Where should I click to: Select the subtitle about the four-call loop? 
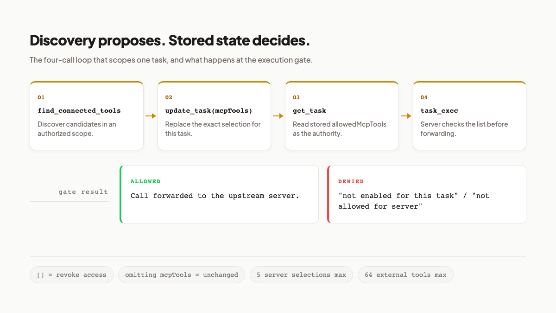point(171,60)
